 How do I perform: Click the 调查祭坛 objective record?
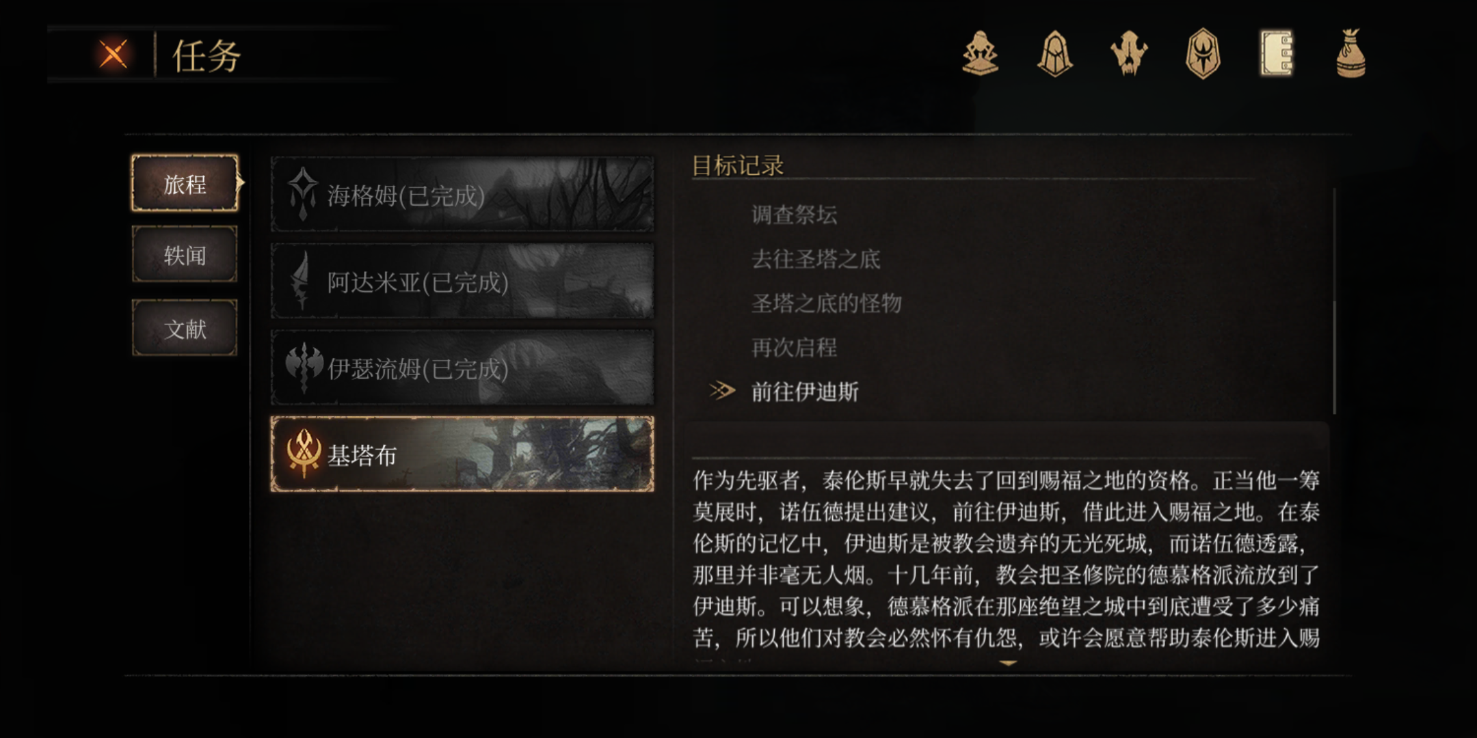794,215
